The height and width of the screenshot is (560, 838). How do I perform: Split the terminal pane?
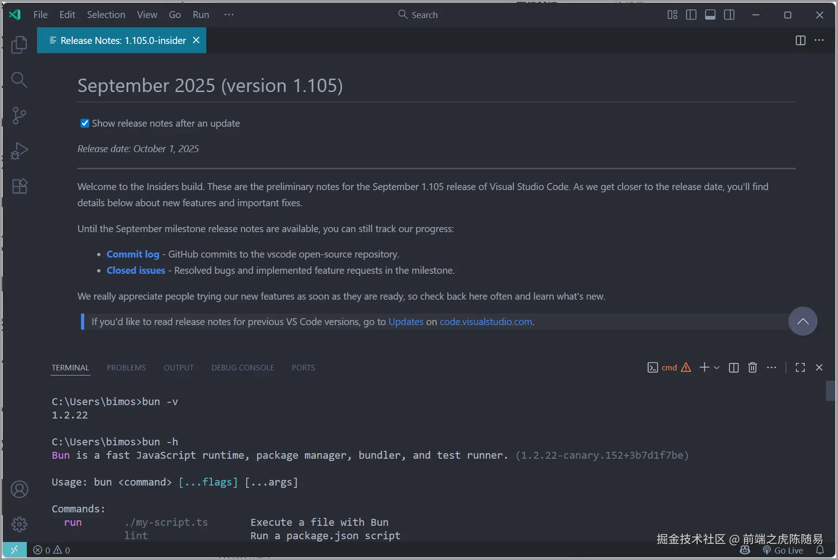coord(733,368)
